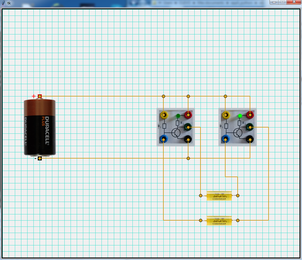Click the battery's red positive terminal
The height and width of the screenshot is (260, 302).
point(40,96)
